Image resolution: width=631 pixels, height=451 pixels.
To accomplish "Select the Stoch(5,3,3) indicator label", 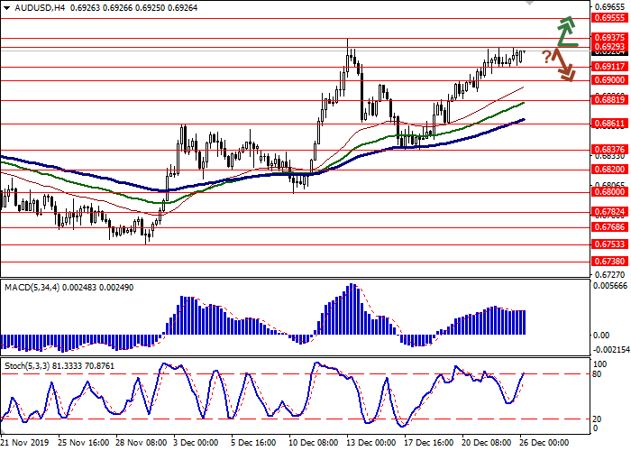I will pyautogui.click(x=25, y=364).
